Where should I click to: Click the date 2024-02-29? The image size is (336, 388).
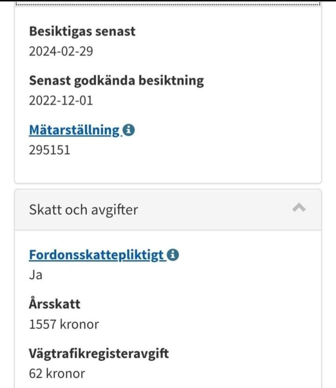pos(61,51)
